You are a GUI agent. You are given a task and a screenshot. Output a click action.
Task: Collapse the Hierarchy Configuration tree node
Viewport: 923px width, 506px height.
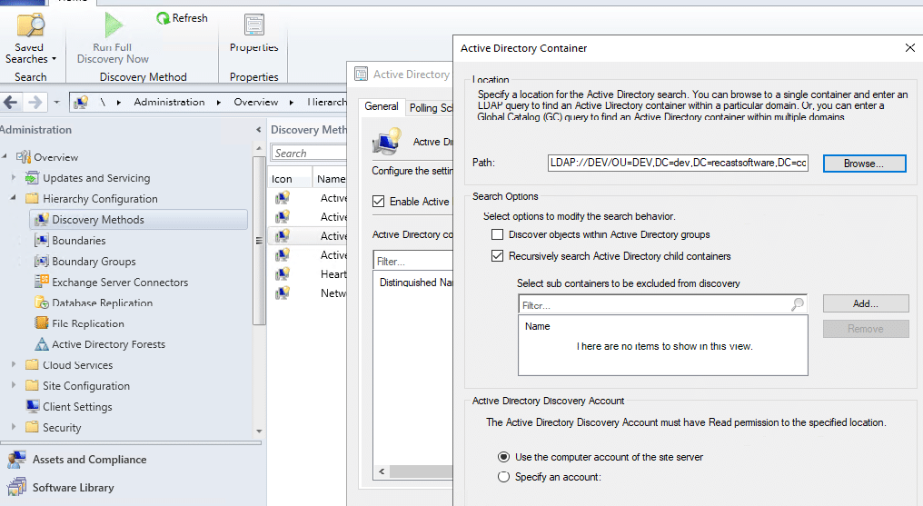click(14, 198)
